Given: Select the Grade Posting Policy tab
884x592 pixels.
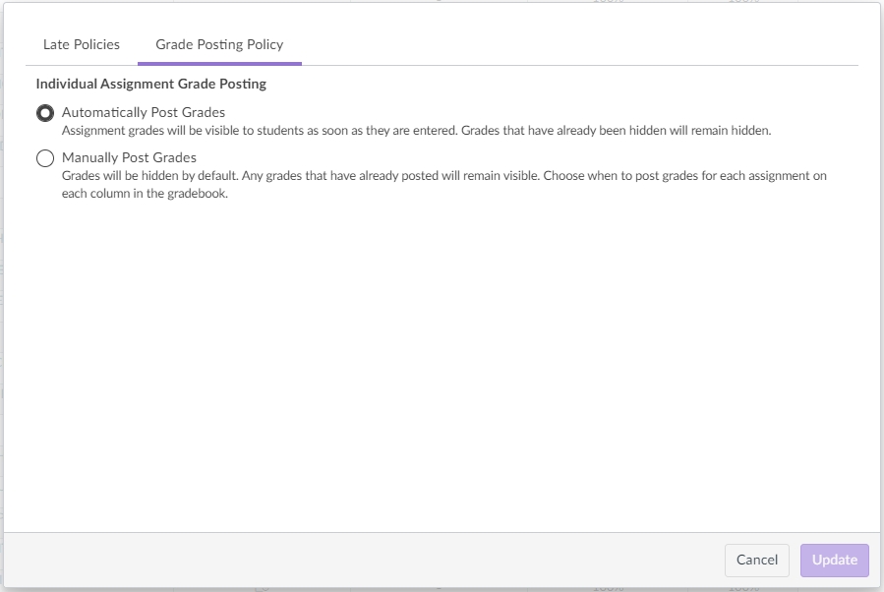Looking at the screenshot, I should 219,44.
